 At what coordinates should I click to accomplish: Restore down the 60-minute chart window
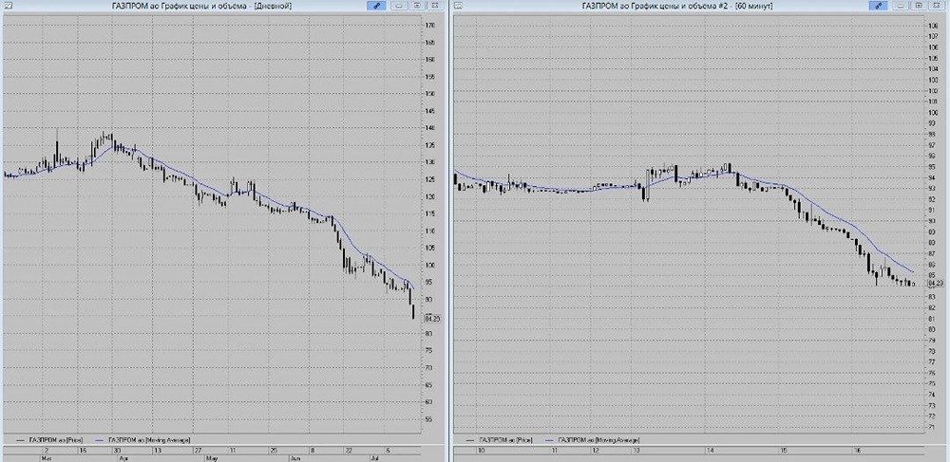pos(919,6)
